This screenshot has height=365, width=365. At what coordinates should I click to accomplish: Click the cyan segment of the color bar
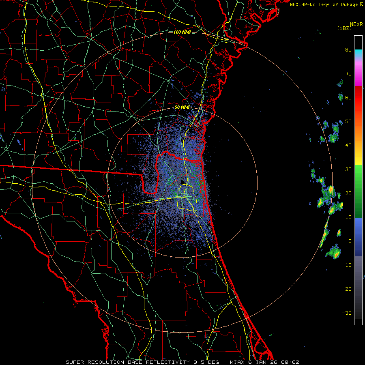point(358,54)
